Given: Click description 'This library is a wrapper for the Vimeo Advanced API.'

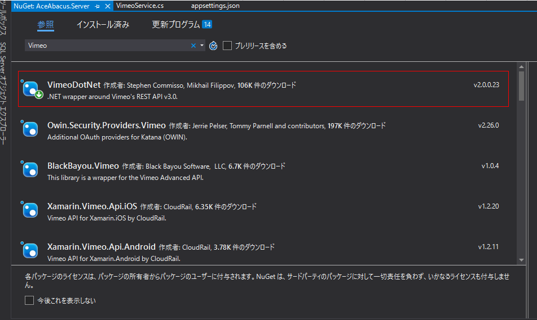Looking at the screenshot, I should [x=125, y=178].
